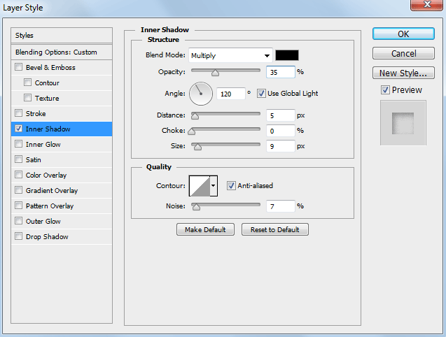This screenshot has height=337, width=446.
Task: Confirm with the OK button
Action: pyautogui.click(x=403, y=34)
